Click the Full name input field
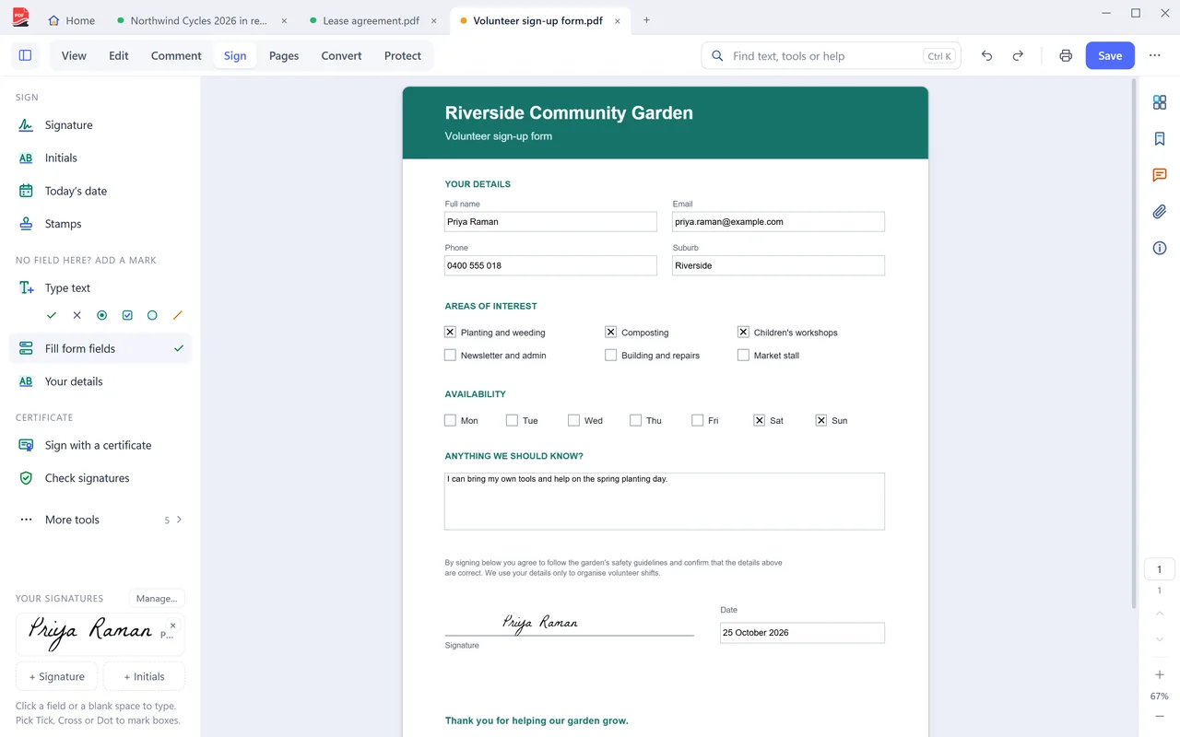1180x737 pixels. [x=550, y=222]
